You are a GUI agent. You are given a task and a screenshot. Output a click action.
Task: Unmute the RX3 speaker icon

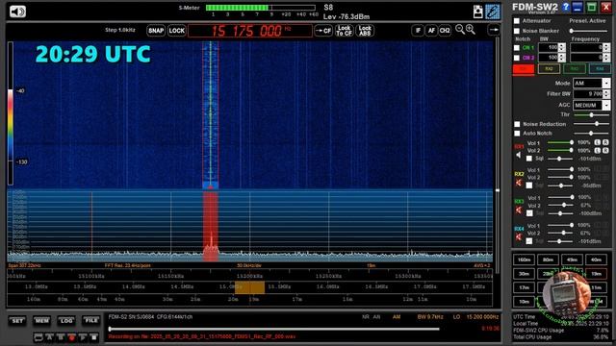pos(519,210)
